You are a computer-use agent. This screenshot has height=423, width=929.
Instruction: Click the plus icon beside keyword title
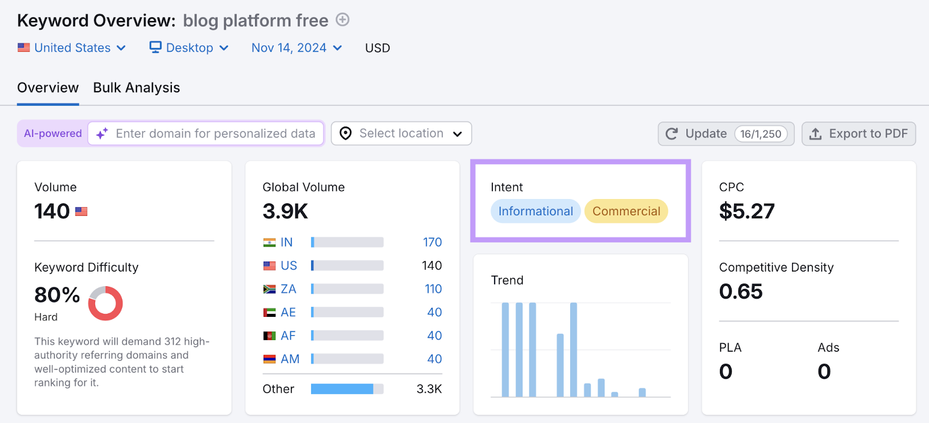click(343, 20)
